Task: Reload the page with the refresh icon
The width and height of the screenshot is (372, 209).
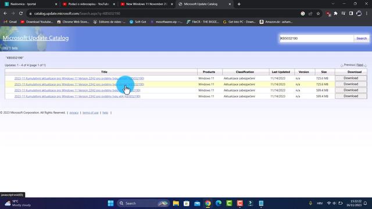Action: pyautogui.click(x=21, y=13)
